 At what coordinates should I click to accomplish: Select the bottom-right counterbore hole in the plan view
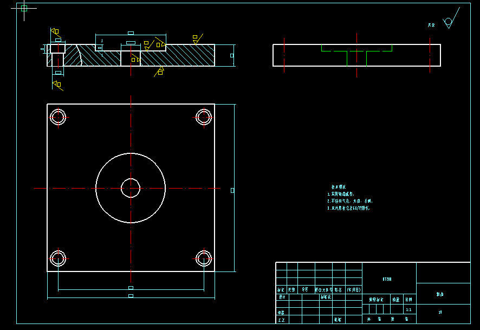204,258
